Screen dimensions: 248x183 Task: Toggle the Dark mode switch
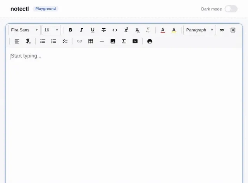click(231, 9)
